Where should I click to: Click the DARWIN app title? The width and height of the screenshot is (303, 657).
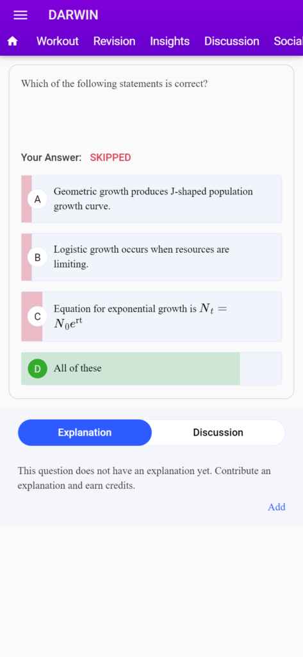click(73, 15)
